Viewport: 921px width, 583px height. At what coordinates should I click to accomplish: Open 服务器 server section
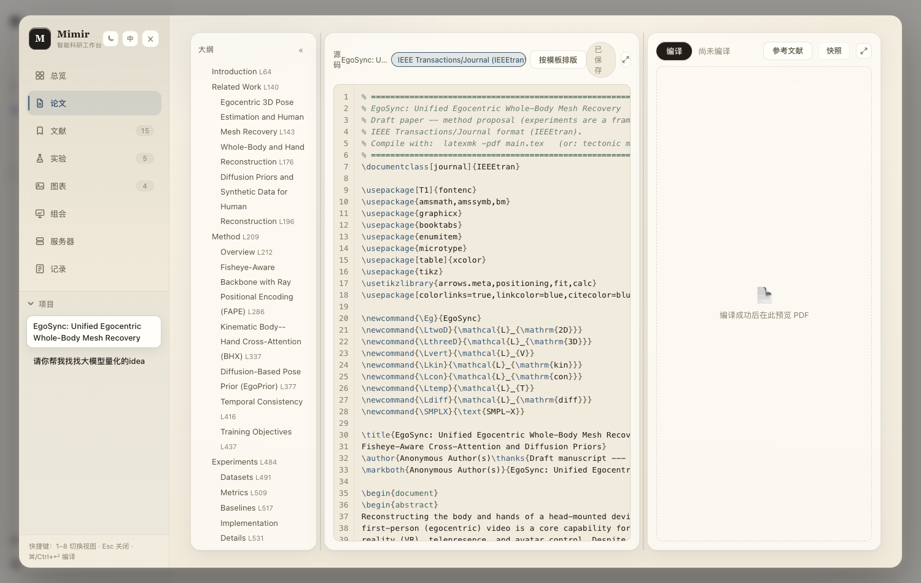tap(94, 241)
